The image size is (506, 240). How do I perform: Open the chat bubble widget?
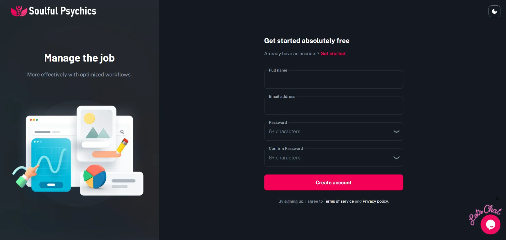coord(490,225)
